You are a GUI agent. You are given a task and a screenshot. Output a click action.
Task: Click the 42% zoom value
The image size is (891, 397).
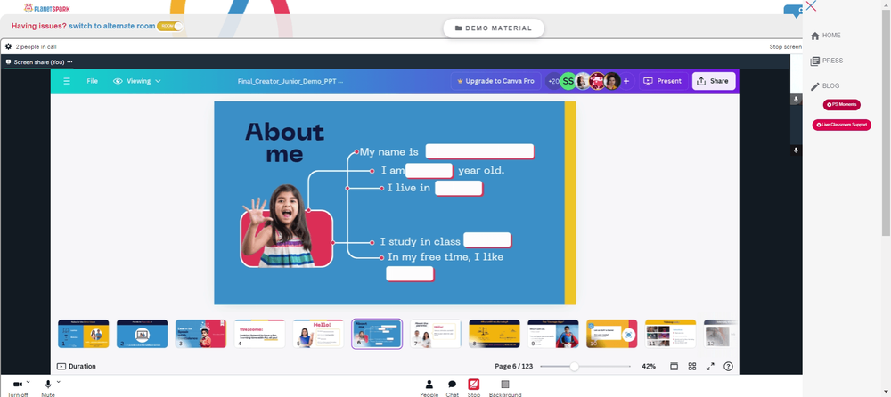(649, 367)
